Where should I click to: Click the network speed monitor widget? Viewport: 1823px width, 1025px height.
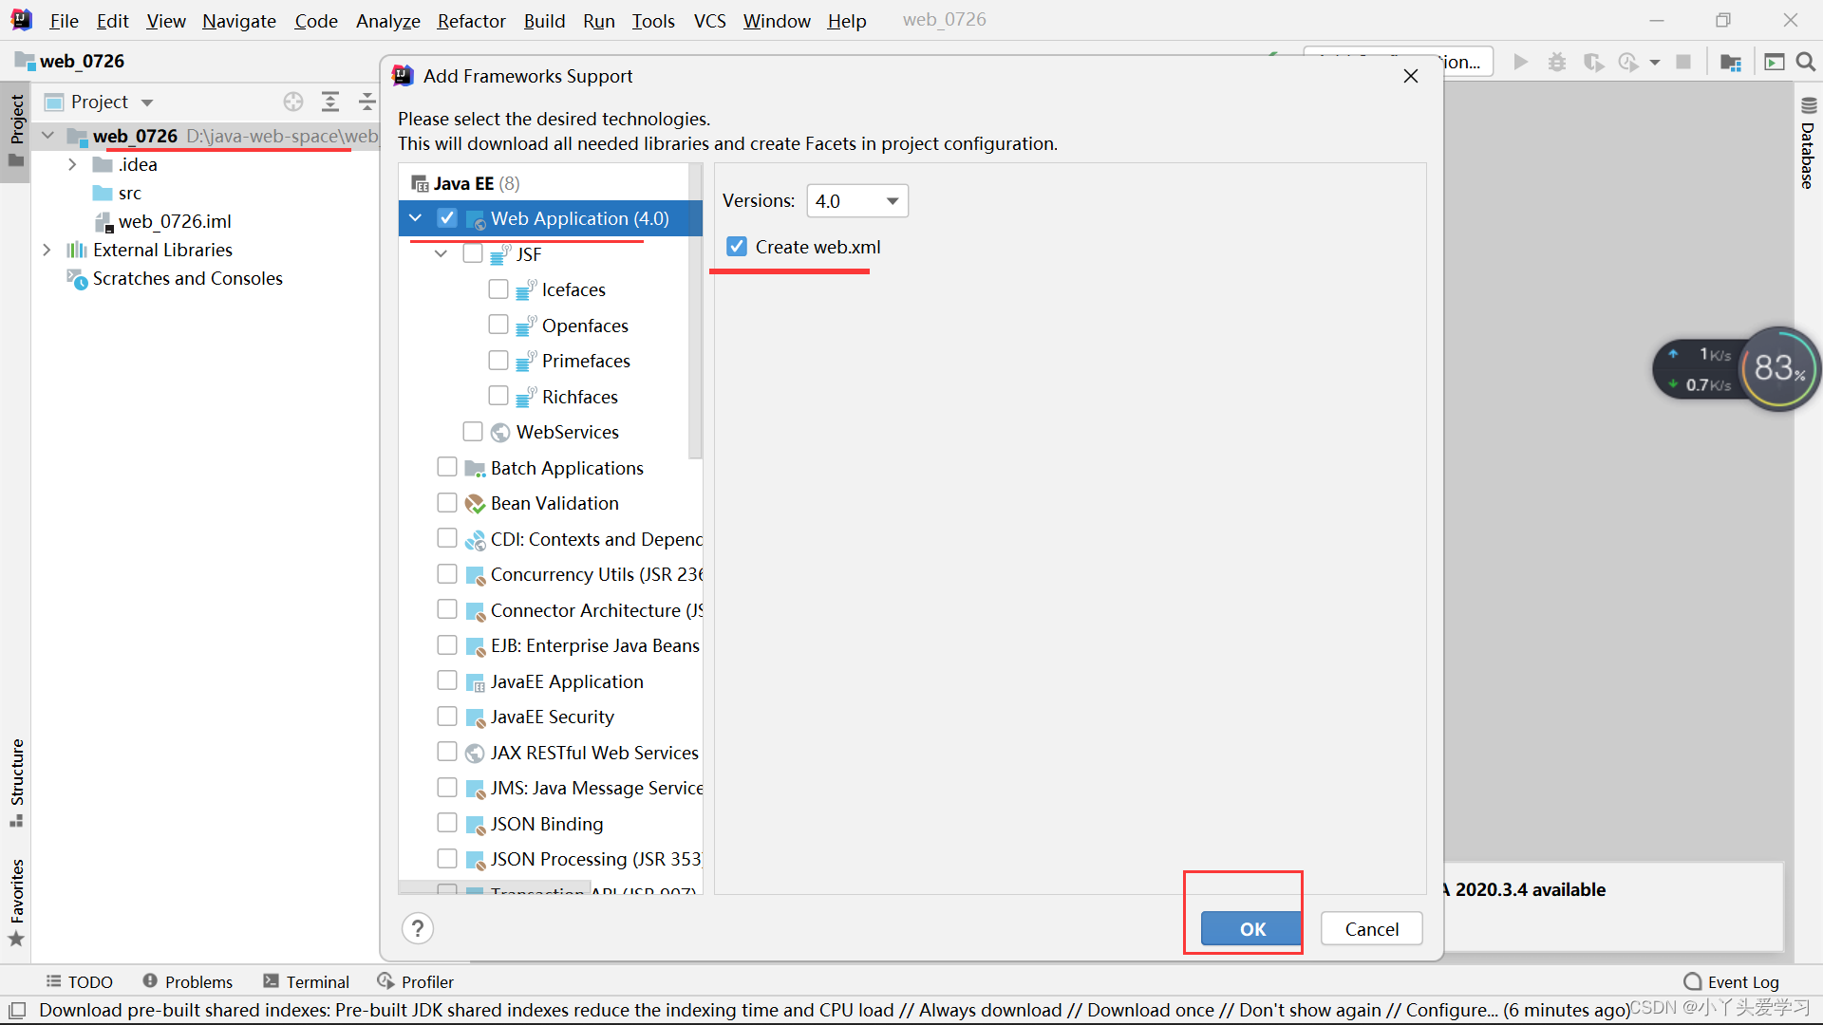click(x=1737, y=368)
